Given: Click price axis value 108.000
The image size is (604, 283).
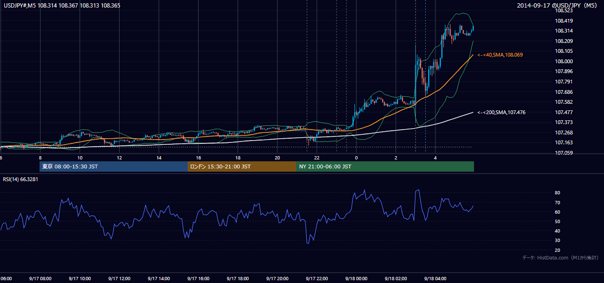Looking at the screenshot, I should pos(564,61).
